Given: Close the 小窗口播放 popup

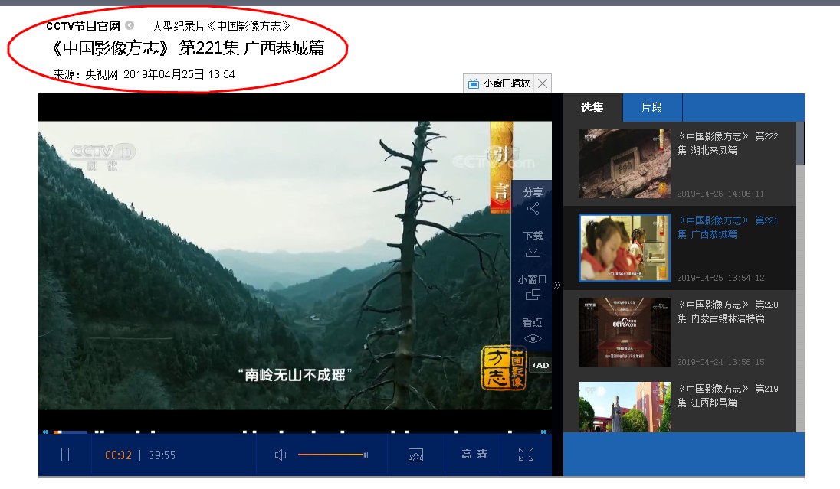Looking at the screenshot, I should (543, 83).
